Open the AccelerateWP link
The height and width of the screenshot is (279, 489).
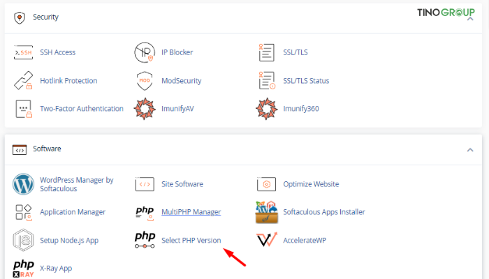tap(305, 241)
